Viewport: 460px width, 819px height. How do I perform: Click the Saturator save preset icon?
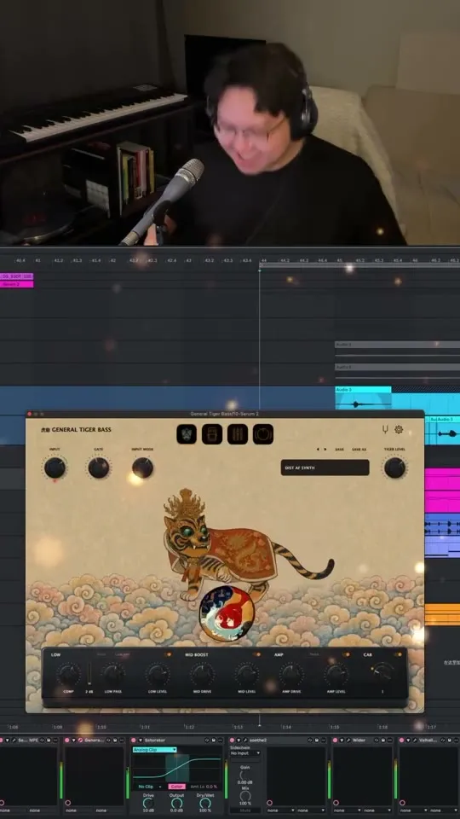click(213, 741)
